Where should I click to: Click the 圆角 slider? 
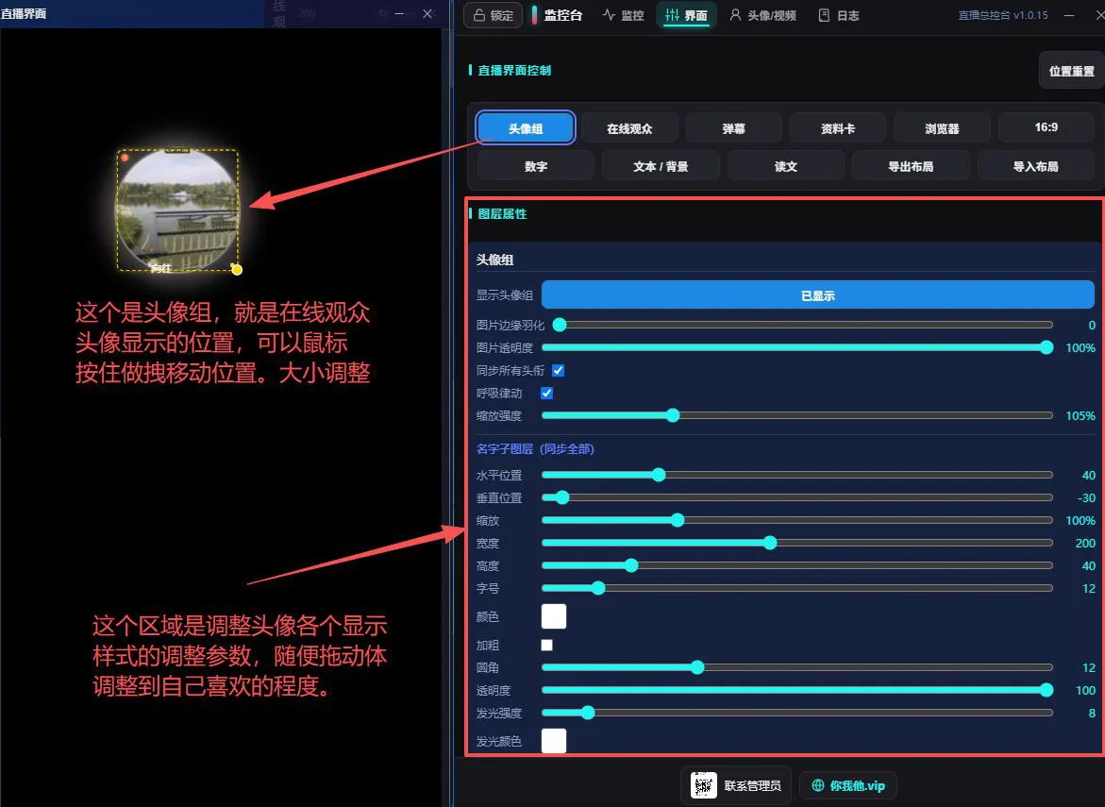pyautogui.click(x=797, y=667)
